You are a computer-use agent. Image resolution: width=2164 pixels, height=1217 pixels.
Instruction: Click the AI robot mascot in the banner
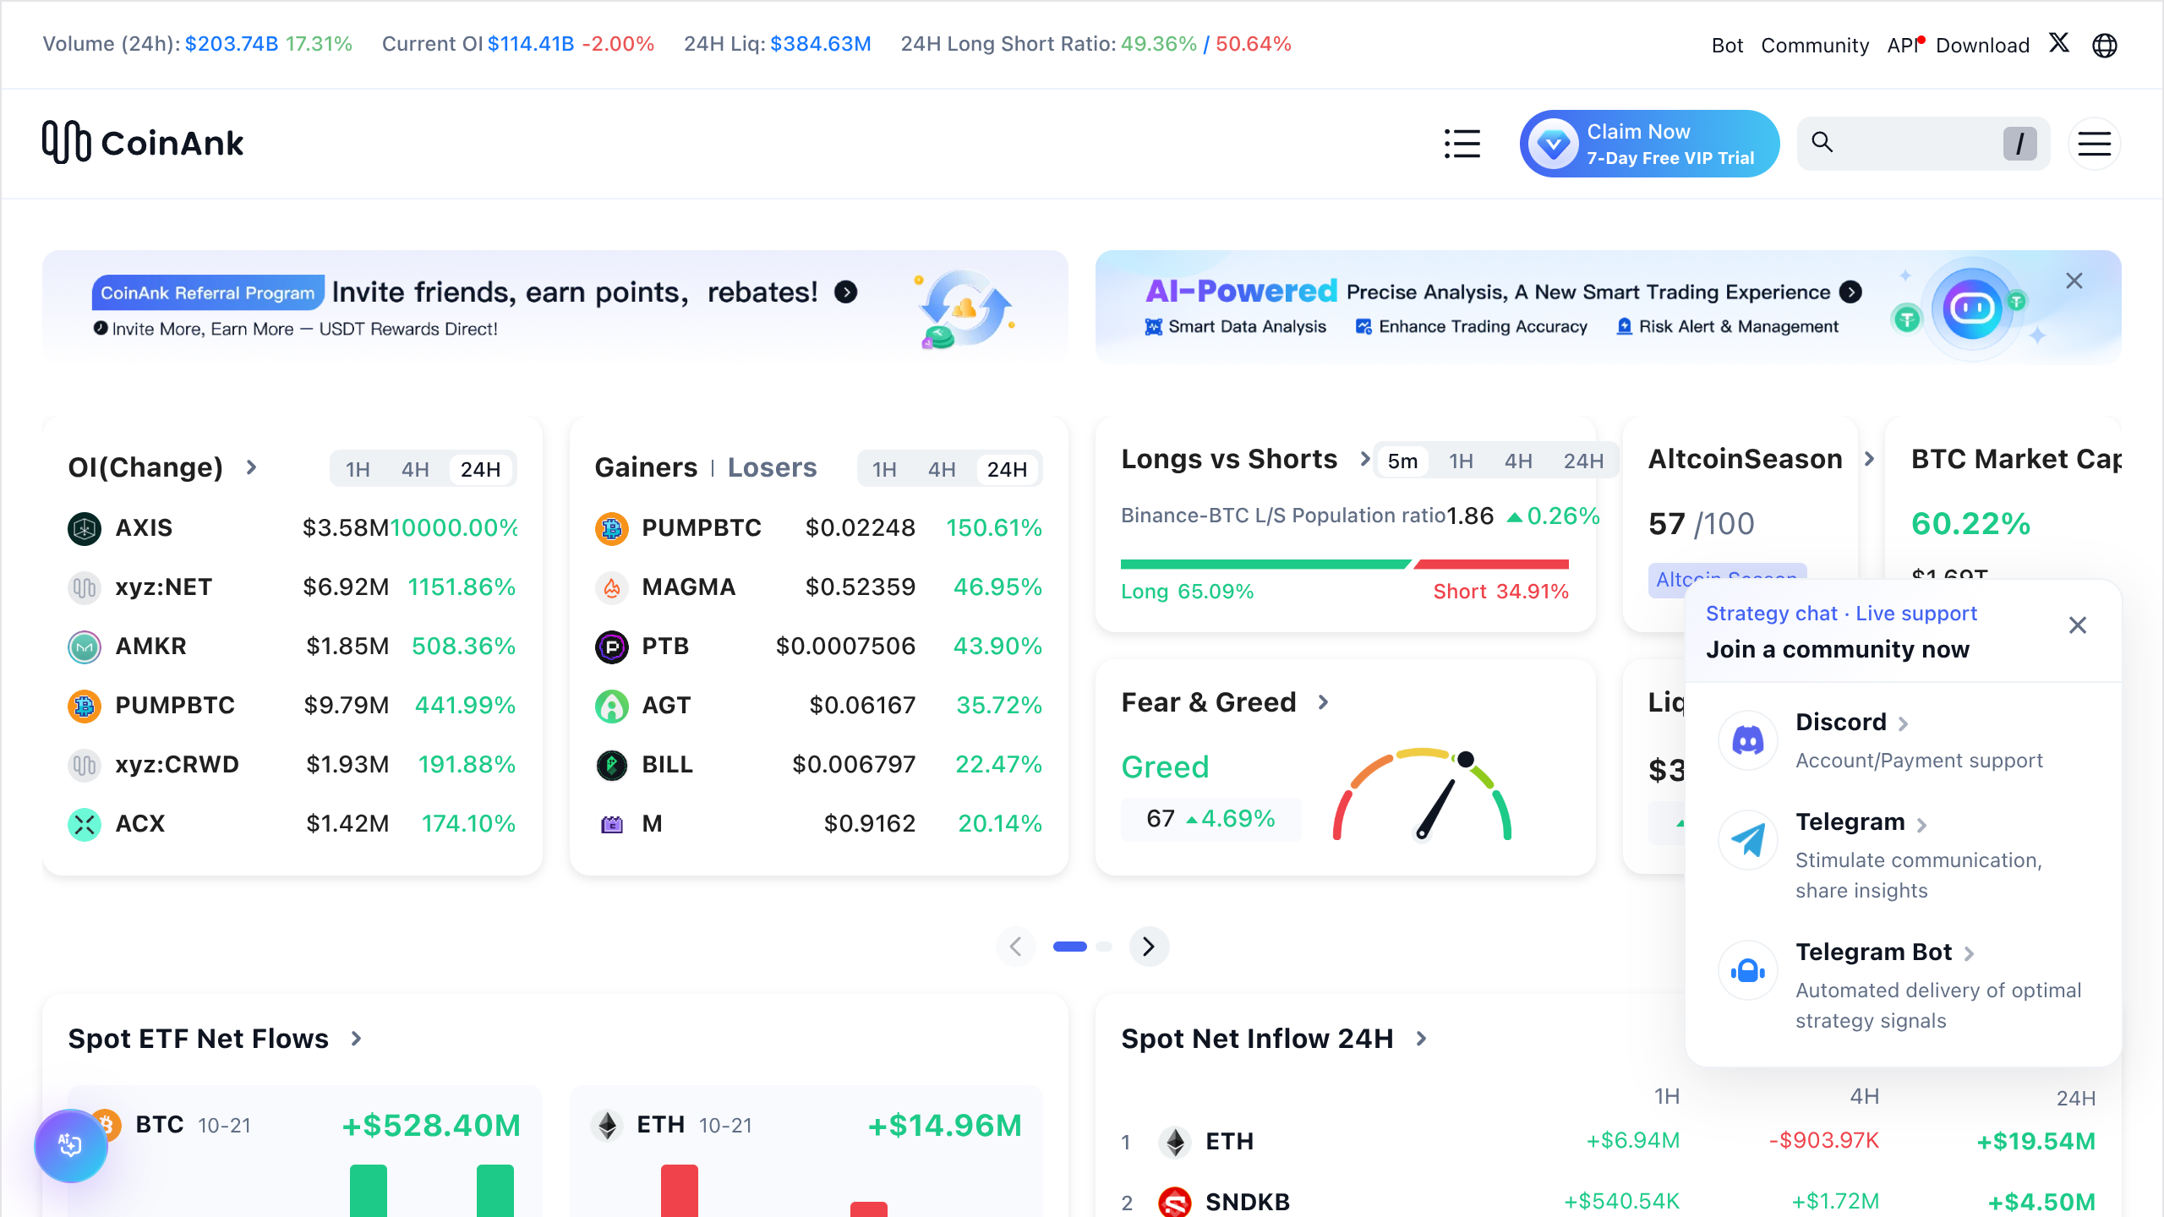[x=1972, y=308]
